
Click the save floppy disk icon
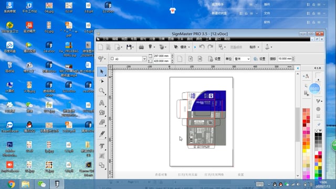click(x=129, y=47)
